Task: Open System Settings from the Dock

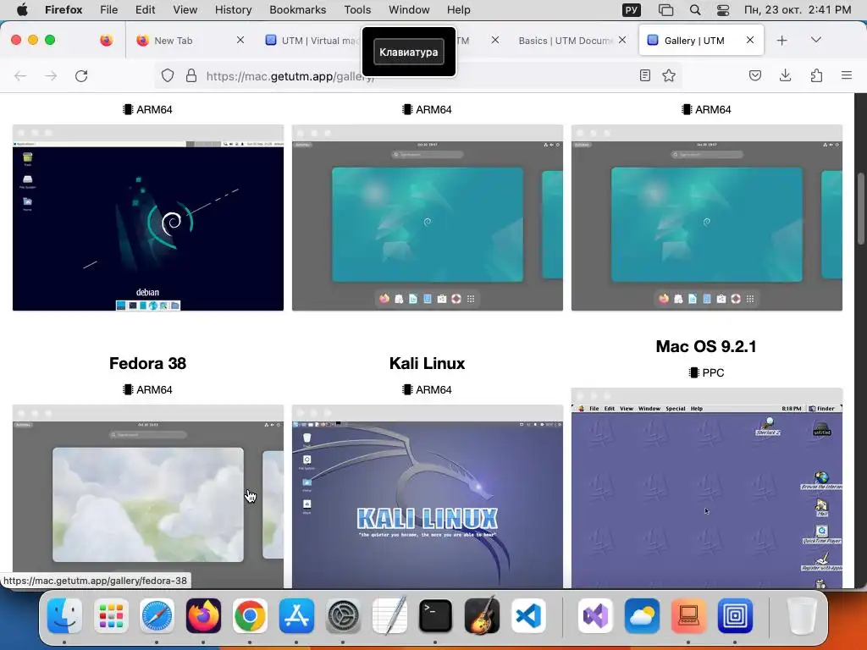Action: coord(343,615)
